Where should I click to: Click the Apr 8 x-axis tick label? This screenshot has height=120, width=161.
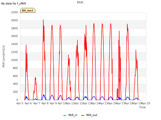tap(45, 103)
